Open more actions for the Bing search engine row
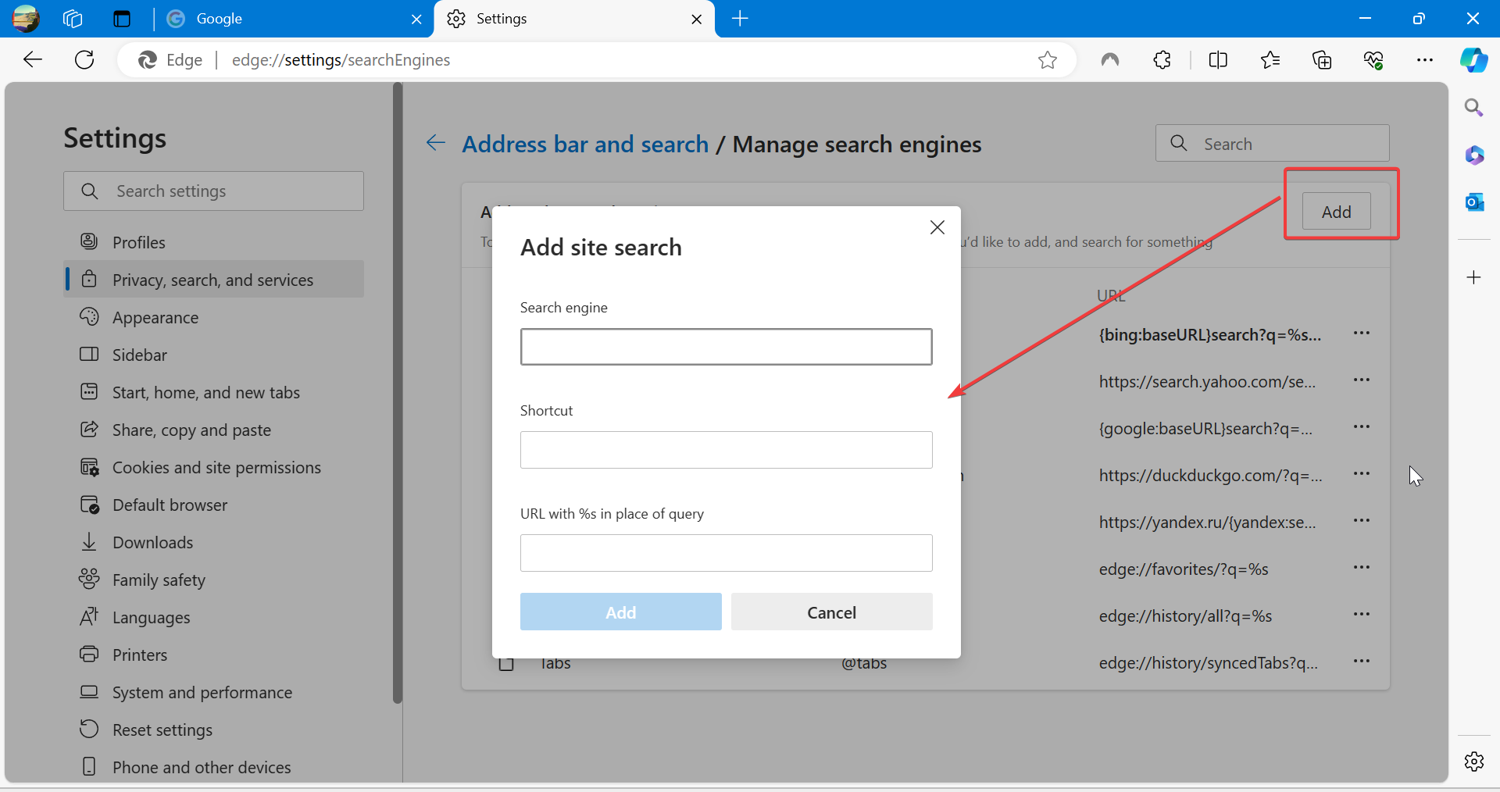Image resolution: width=1500 pixels, height=792 pixels. point(1362,334)
